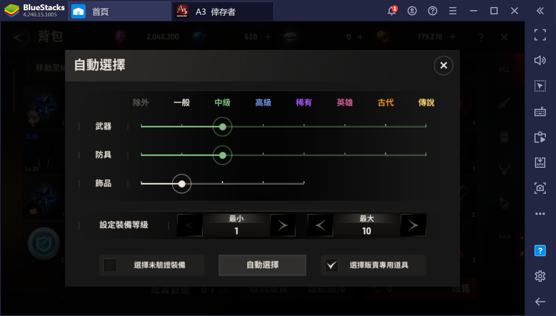Open the blue help center icon
This screenshot has height=316, width=556.
540,251
